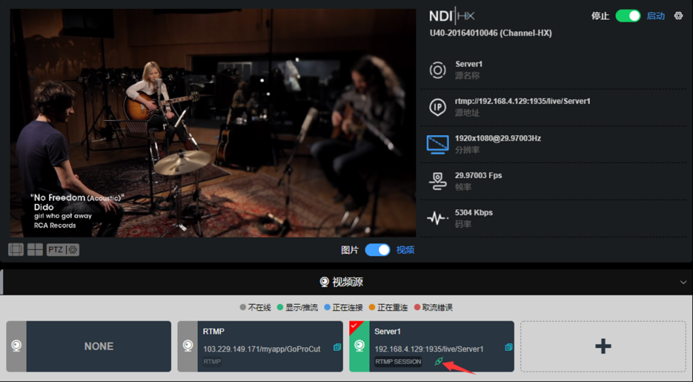Click the NDI HX logo
The height and width of the screenshot is (382, 693).
click(452, 16)
